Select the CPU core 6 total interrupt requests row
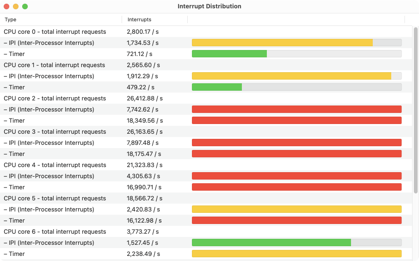419x261 pixels. 206,231
